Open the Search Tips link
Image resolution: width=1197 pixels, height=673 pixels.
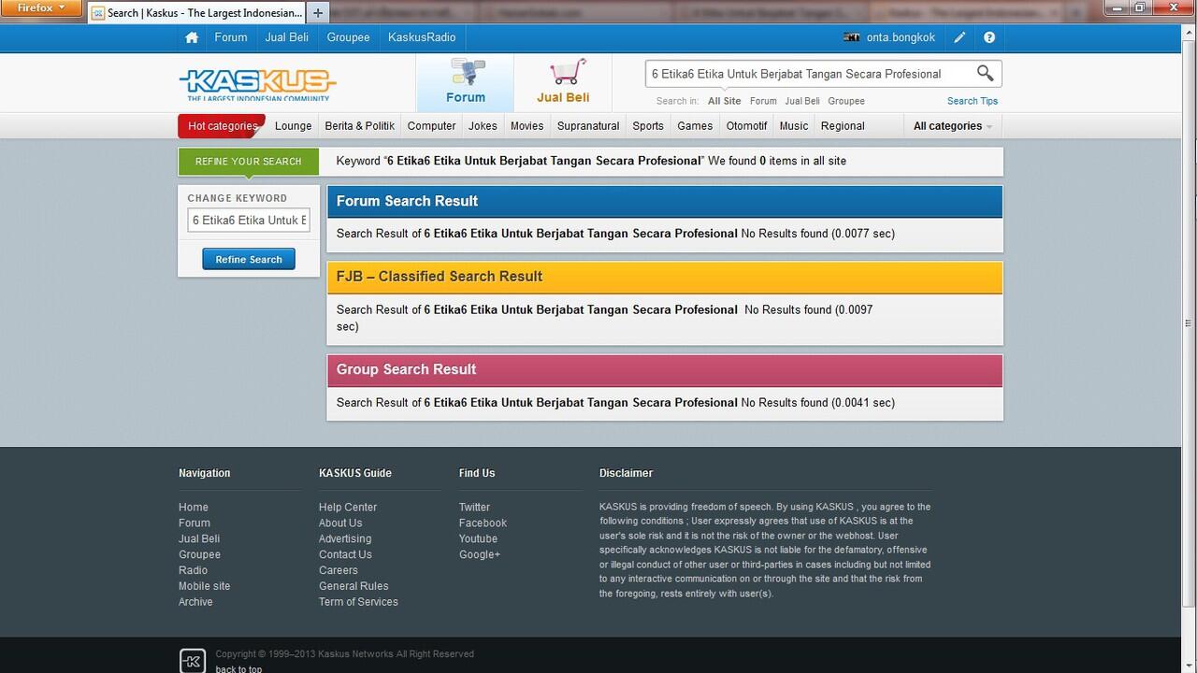pos(973,101)
